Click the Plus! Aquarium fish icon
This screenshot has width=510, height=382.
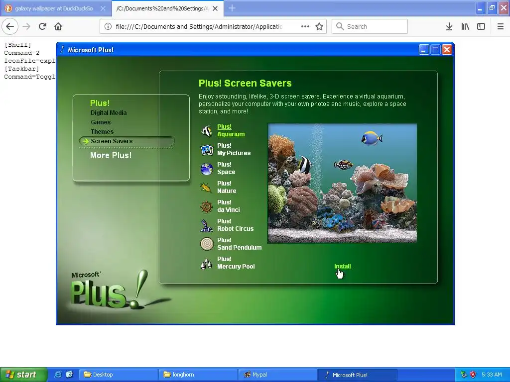click(207, 131)
